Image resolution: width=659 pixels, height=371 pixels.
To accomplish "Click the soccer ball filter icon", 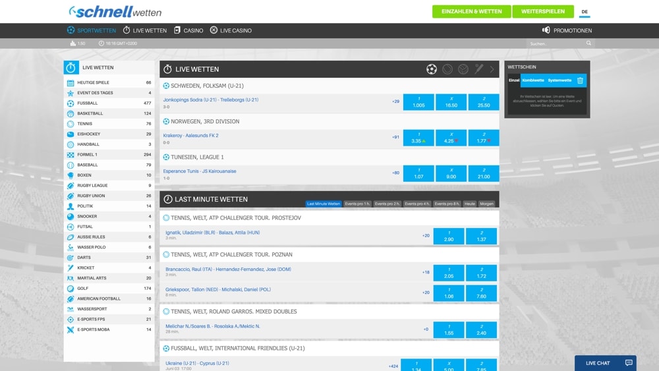I will (431, 69).
